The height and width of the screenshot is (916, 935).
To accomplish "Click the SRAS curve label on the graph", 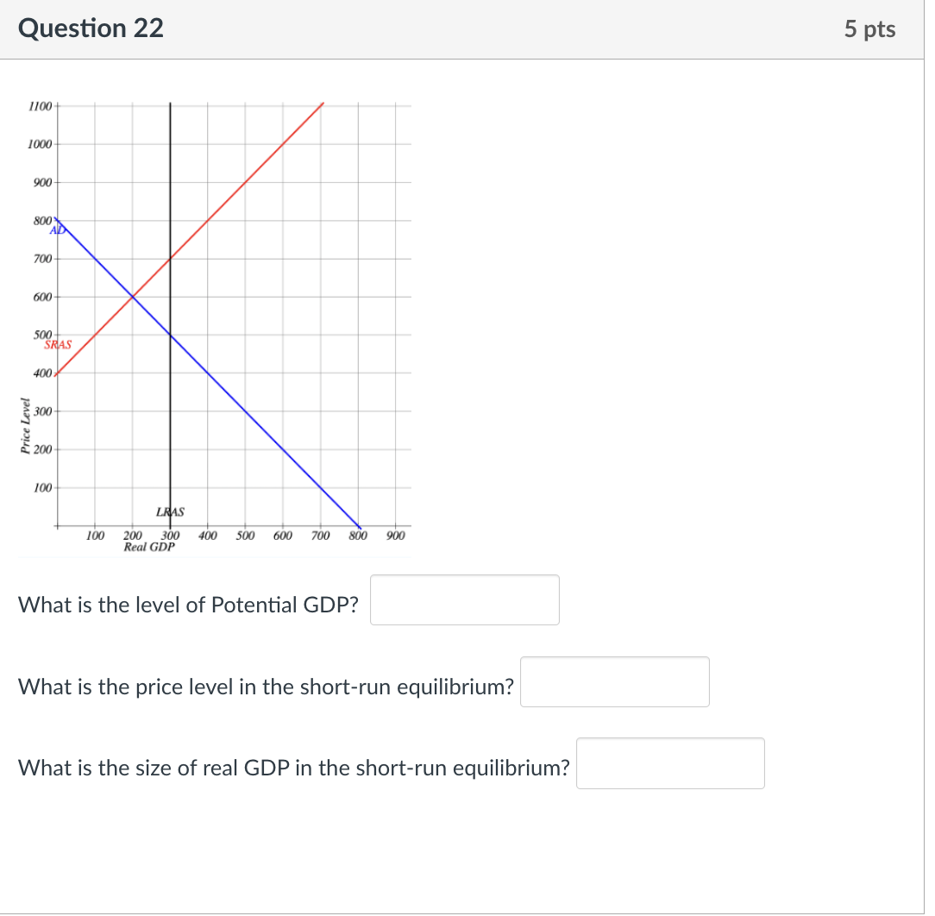I will 60,344.
